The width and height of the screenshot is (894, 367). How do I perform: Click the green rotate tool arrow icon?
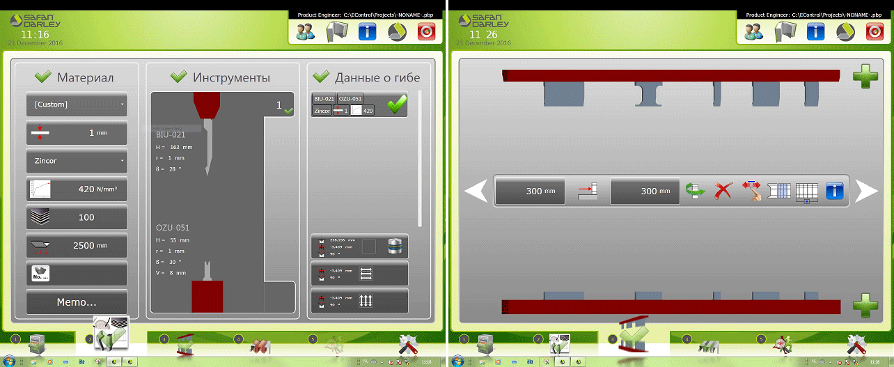click(693, 191)
